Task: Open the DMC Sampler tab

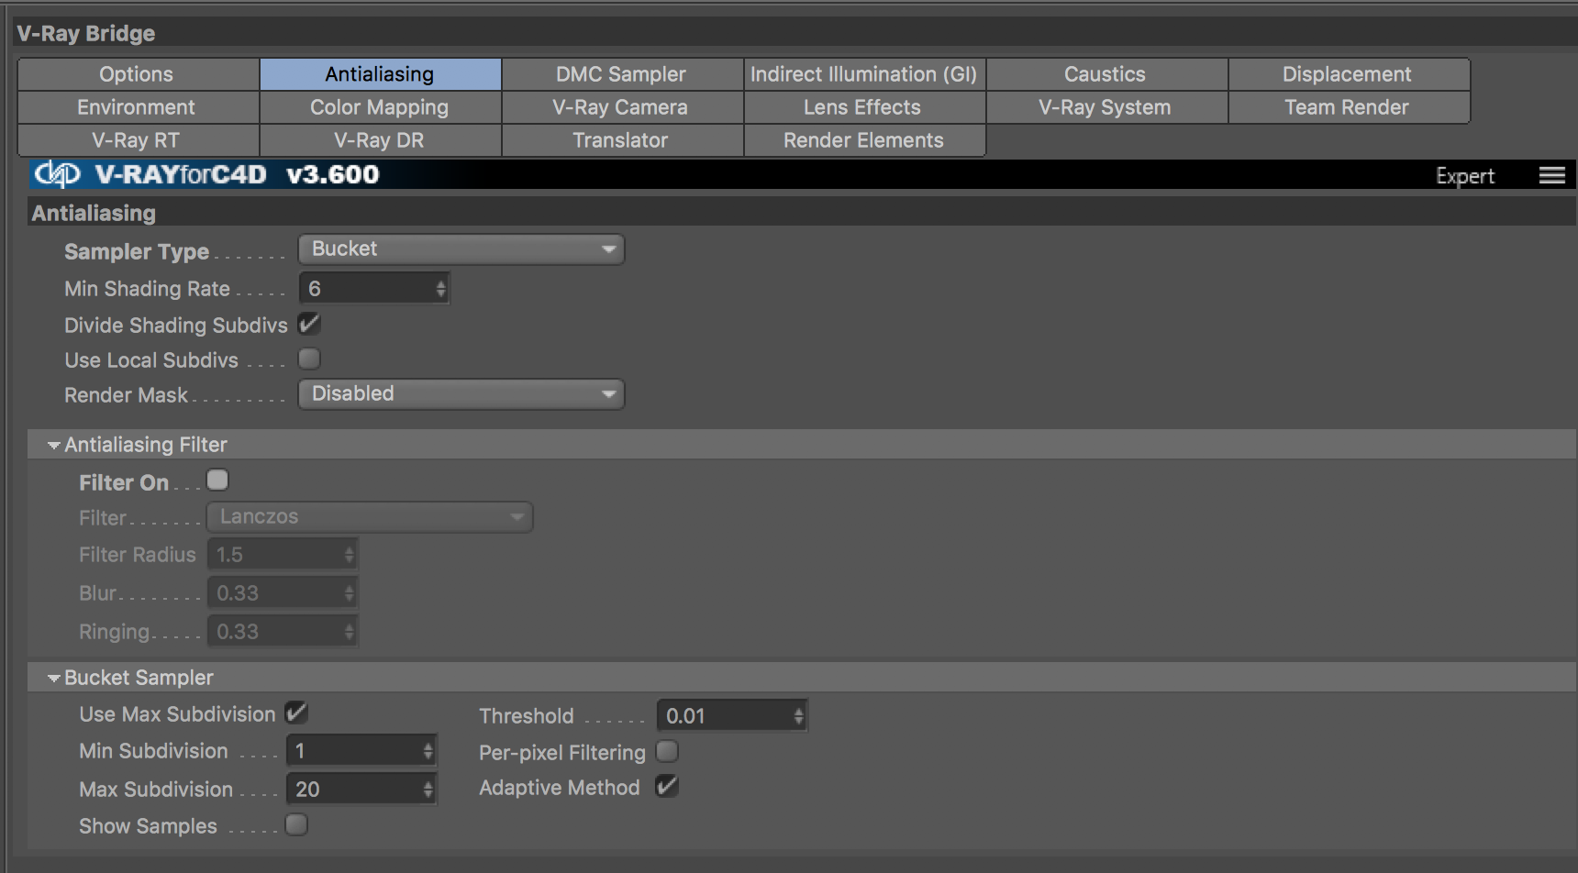Action: coord(622,74)
